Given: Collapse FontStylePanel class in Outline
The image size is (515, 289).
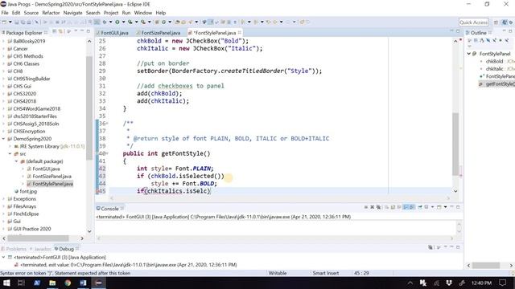Looking at the screenshot, I should pyautogui.click(x=469, y=54).
